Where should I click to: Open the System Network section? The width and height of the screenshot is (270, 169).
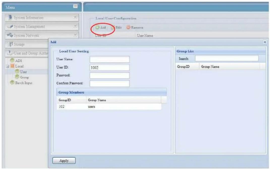coord(42,36)
